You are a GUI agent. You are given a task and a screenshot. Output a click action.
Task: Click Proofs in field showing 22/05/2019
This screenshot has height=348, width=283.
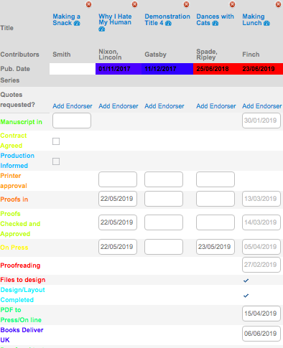point(118,199)
